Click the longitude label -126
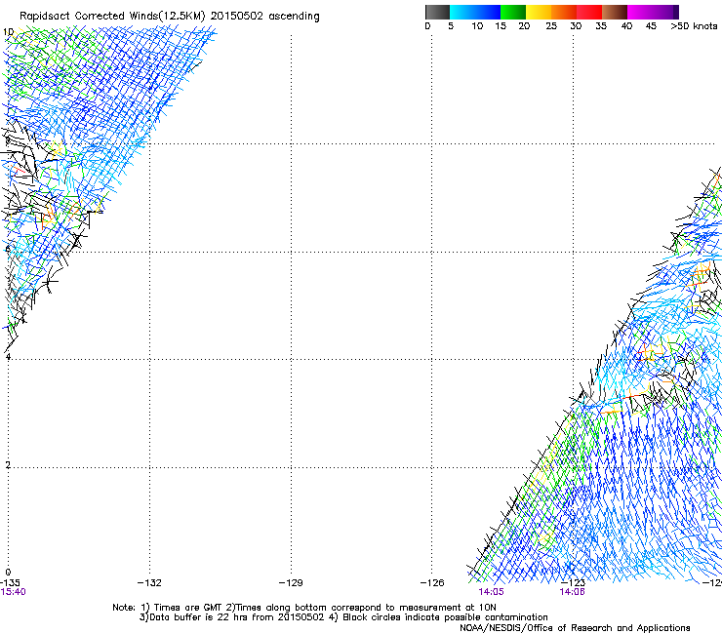Image resolution: width=722 pixels, height=634 pixels. point(432,583)
